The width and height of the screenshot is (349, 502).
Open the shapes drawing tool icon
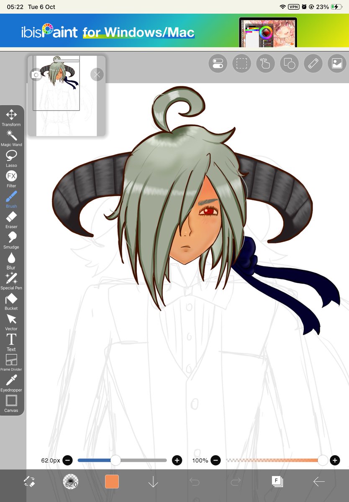289,64
